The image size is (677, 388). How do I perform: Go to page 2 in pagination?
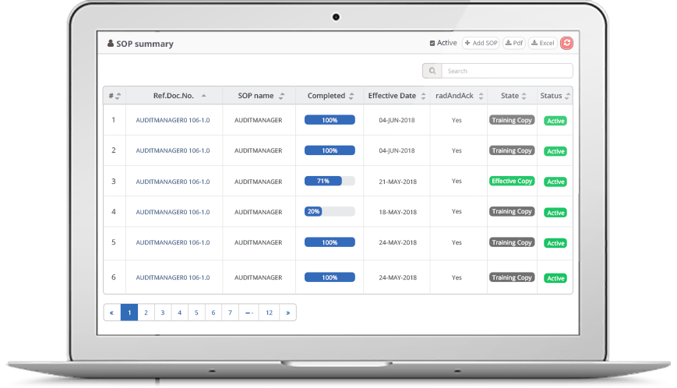click(146, 312)
